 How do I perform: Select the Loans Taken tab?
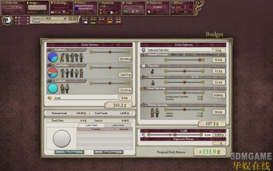click(91, 125)
